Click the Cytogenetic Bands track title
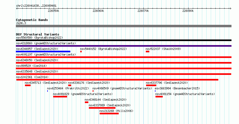The width and height of the screenshot is (239, 124). pyautogui.click(x=32, y=20)
